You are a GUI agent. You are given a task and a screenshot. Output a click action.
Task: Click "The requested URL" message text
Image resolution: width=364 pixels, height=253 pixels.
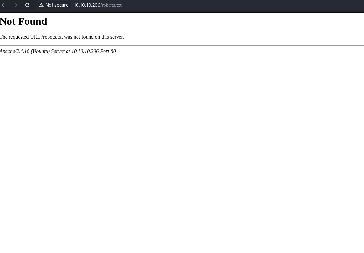point(20,37)
